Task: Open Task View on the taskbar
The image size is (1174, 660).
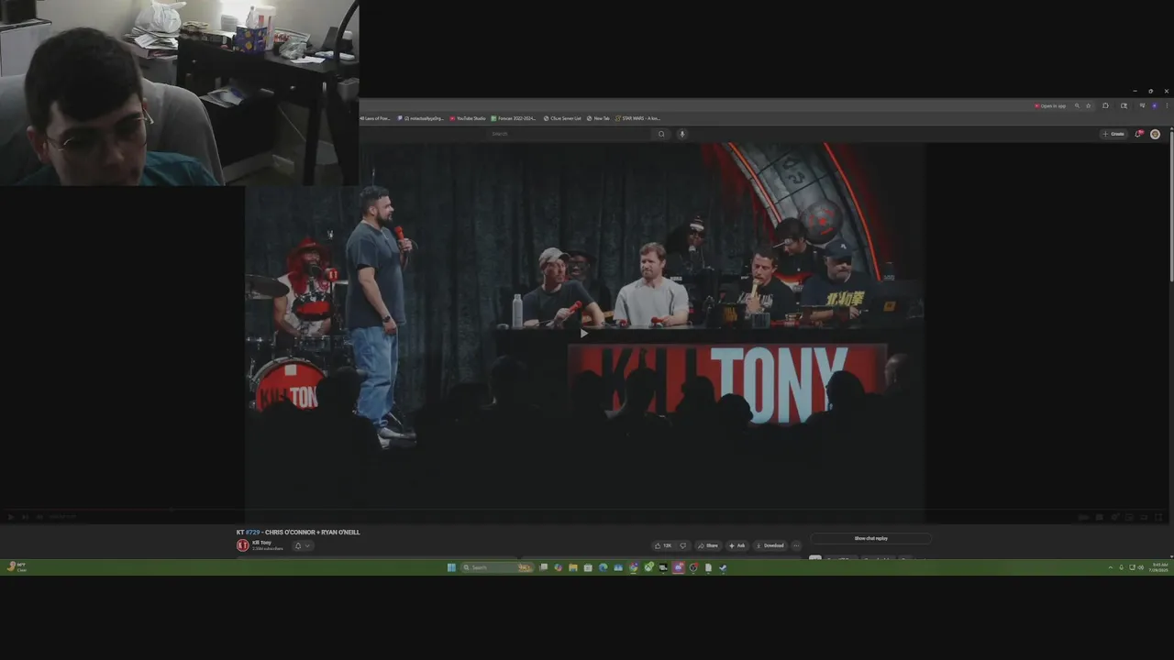Action: click(x=543, y=567)
